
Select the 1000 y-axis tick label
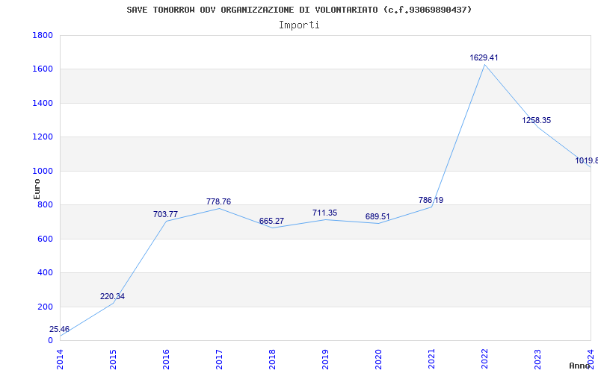[43, 171]
